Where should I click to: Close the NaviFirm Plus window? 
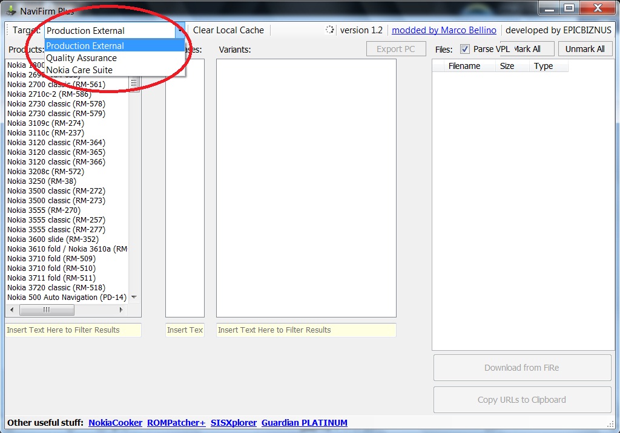[598, 8]
